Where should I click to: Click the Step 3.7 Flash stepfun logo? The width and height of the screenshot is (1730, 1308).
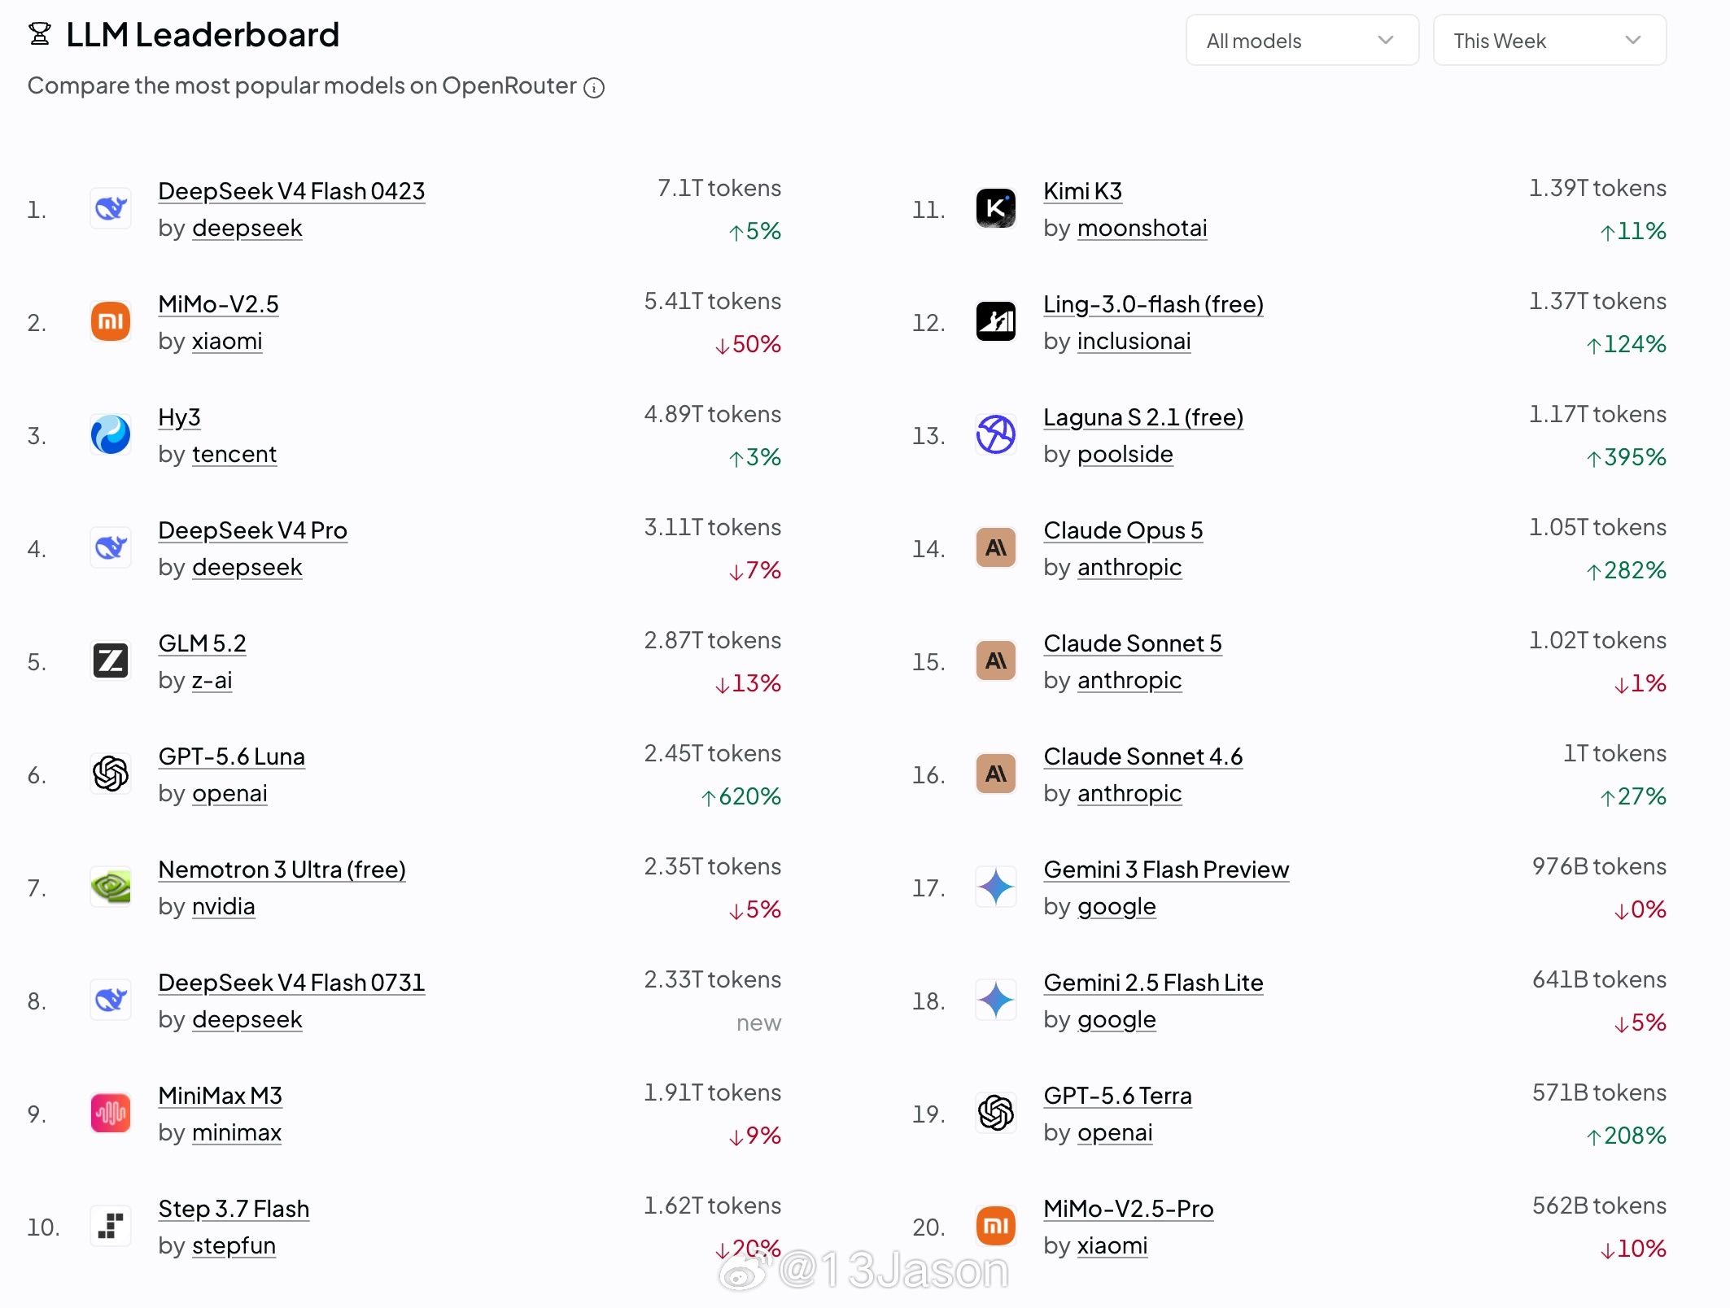click(x=111, y=1226)
